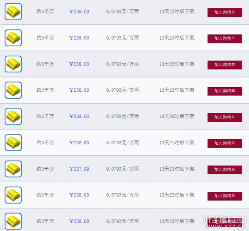Click gold bar icon in the last row

[13, 221]
